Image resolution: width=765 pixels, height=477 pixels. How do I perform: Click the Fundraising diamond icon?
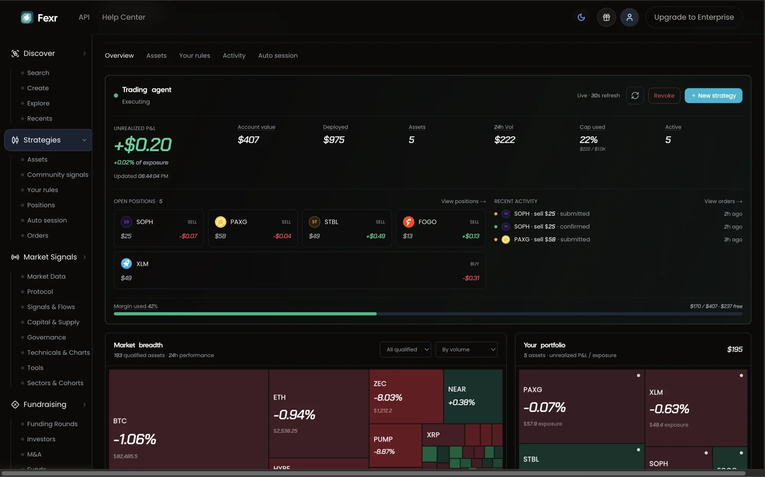coord(15,404)
